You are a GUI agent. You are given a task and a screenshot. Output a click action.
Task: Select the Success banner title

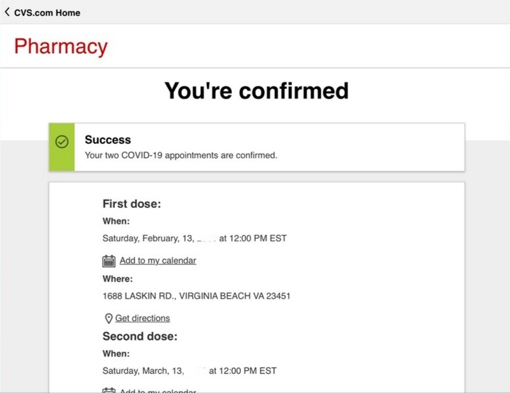(x=108, y=140)
